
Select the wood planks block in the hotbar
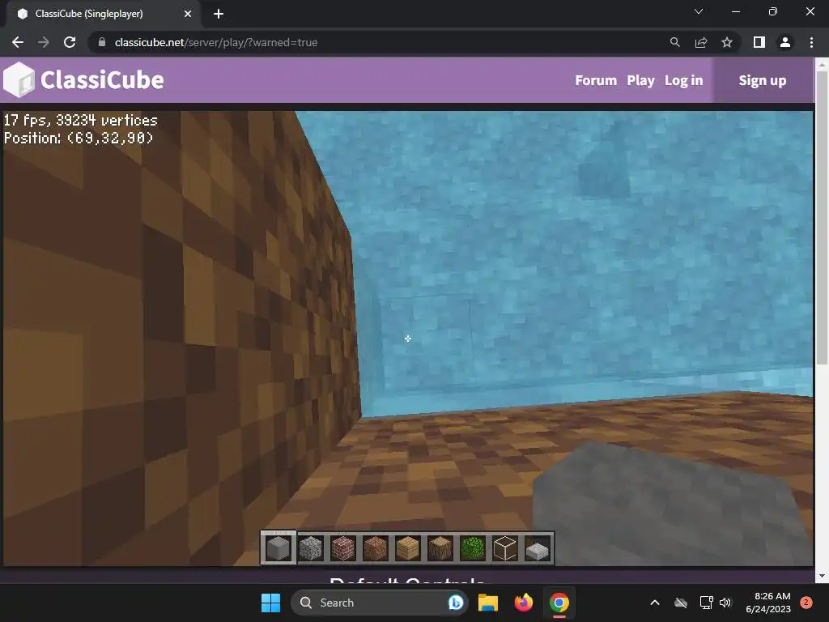tap(408, 548)
